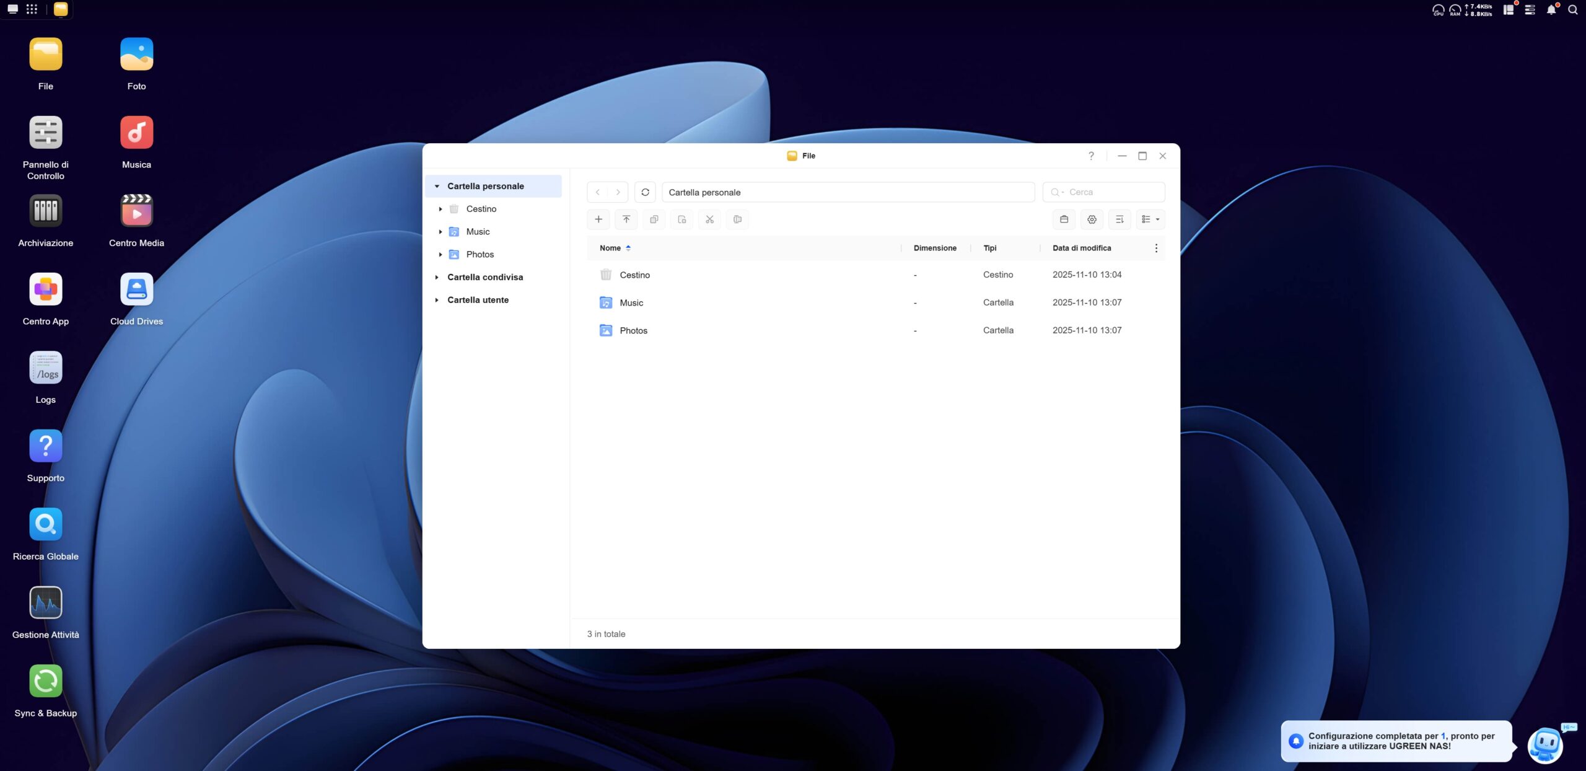
Task: Collapse the Cartella personale tree node
Action: point(437,186)
